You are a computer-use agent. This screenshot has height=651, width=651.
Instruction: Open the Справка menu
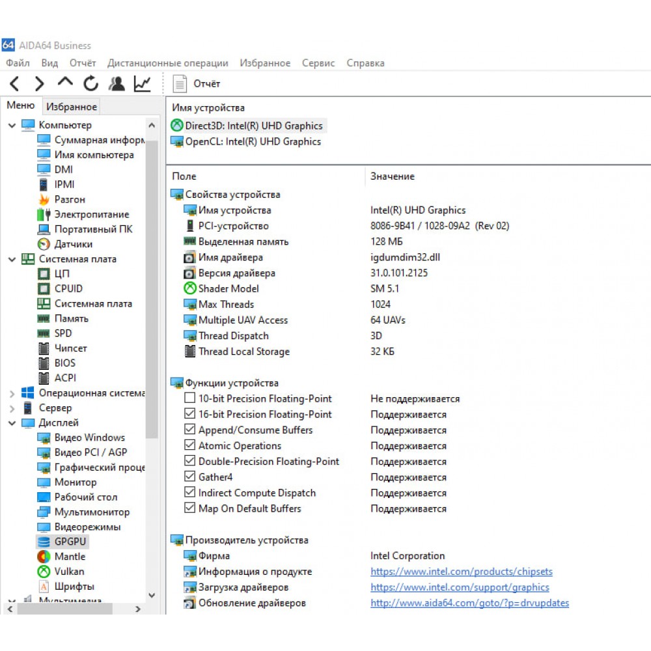point(365,63)
